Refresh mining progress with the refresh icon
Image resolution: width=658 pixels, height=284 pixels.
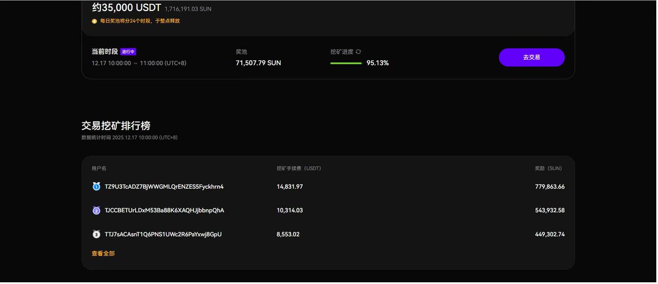tap(358, 52)
